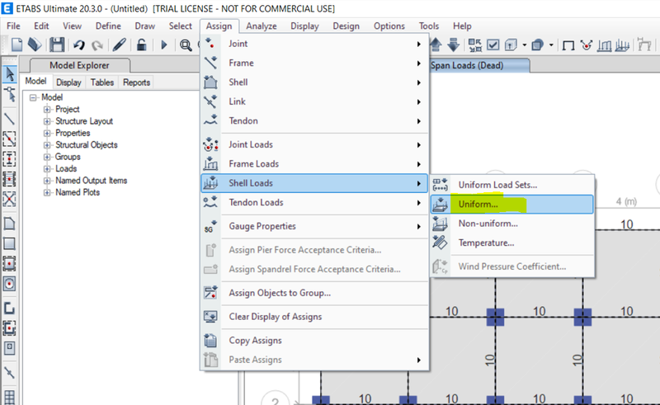This screenshot has width=660, height=405.
Task: Select the Model Explorer panel tab
Action: click(79, 66)
